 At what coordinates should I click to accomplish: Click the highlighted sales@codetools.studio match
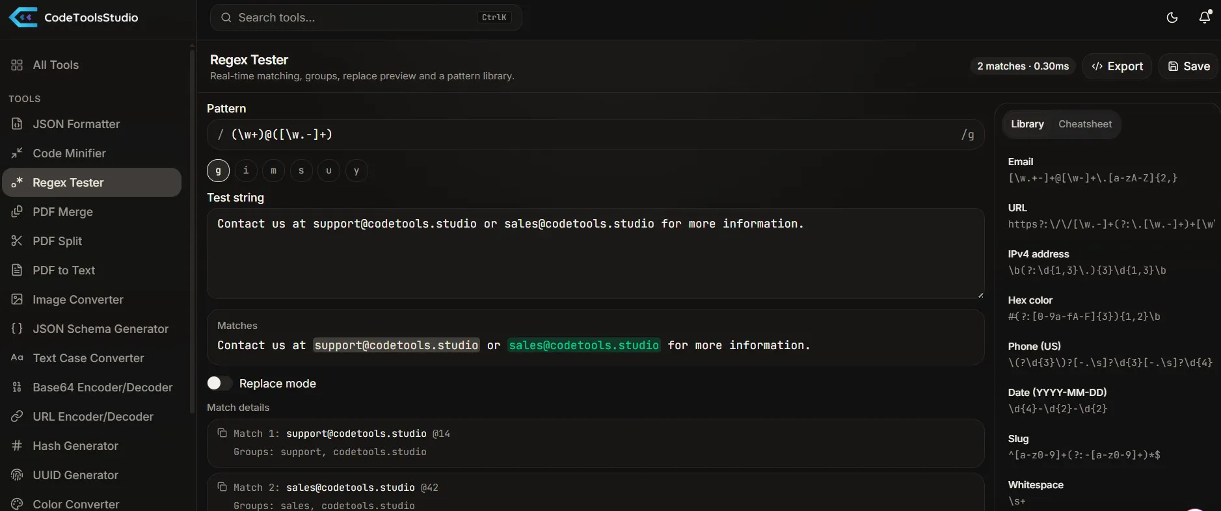[584, 345]
